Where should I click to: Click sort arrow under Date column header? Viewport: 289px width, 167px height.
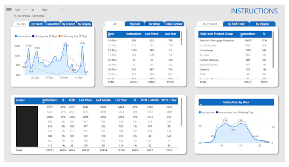coord(109,36)
